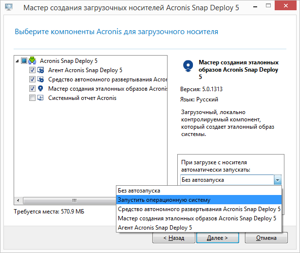
Task: Select Без автозапуска from the dropdown list
Action: [199, 191]
